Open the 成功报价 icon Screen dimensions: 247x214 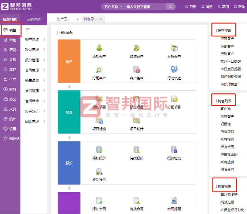[99, 171]
